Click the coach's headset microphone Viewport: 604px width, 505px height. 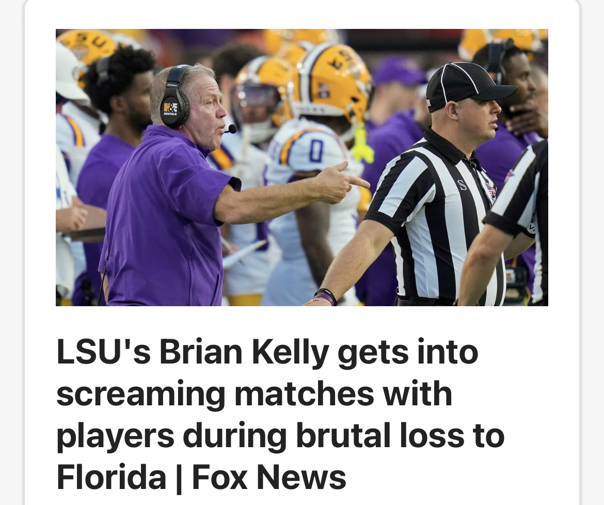coord(231,129)
